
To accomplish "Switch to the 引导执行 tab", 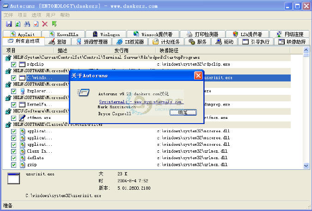I will coord(256,42).
